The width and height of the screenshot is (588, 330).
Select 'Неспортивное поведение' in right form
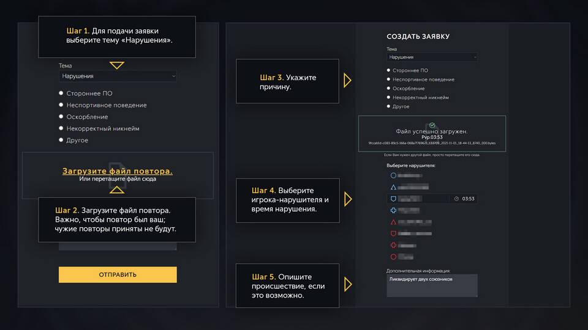[x=388, y=79]
